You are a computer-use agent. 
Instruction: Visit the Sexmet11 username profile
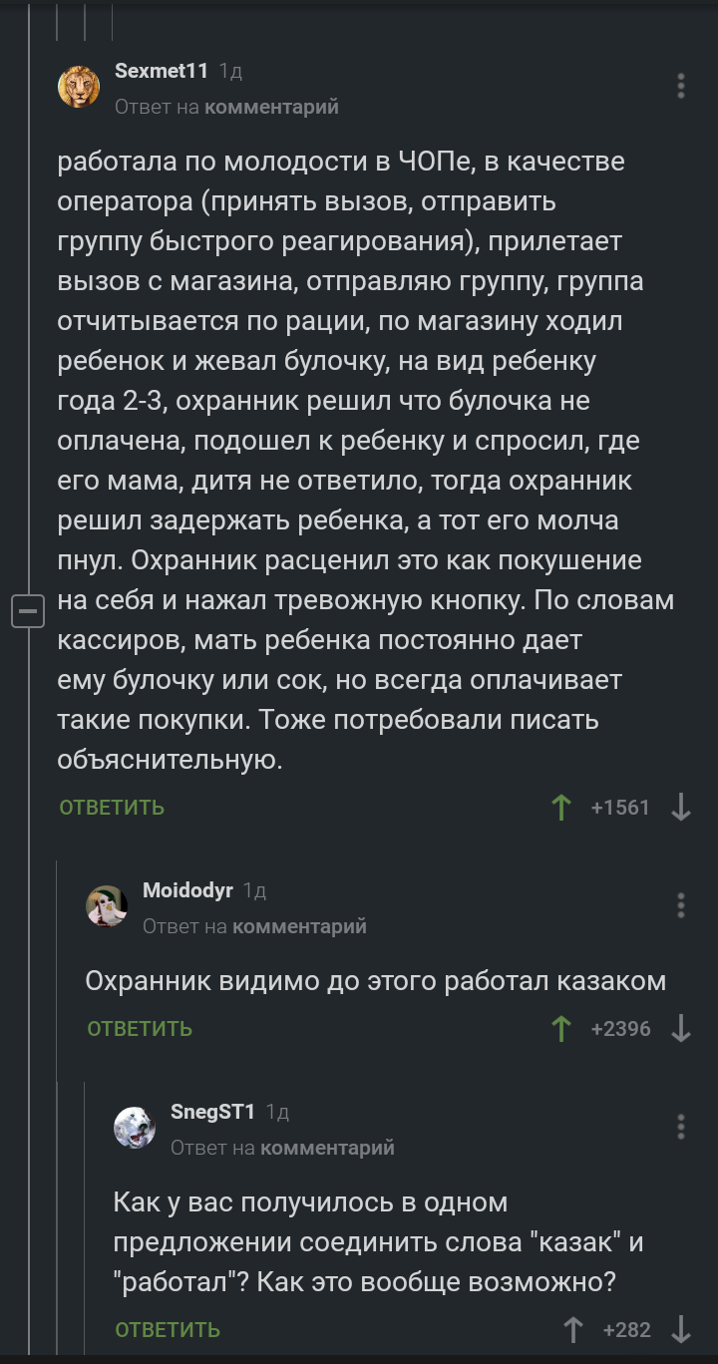click(x=162, y=71)
